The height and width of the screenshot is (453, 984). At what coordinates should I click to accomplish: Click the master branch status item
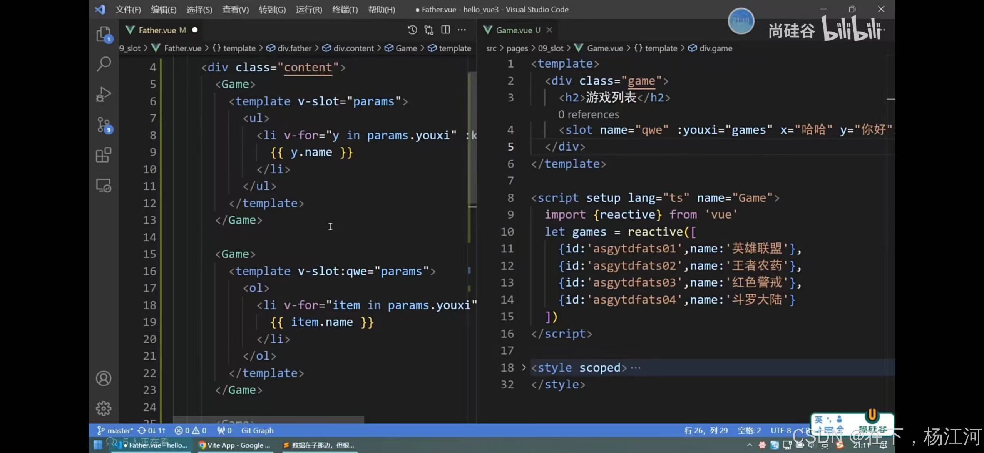click(x=115, y=431)
